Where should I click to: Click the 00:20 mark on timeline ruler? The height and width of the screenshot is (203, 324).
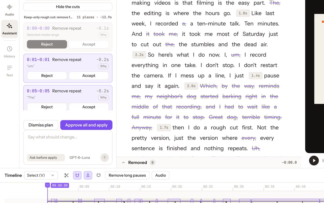[177, 187]
